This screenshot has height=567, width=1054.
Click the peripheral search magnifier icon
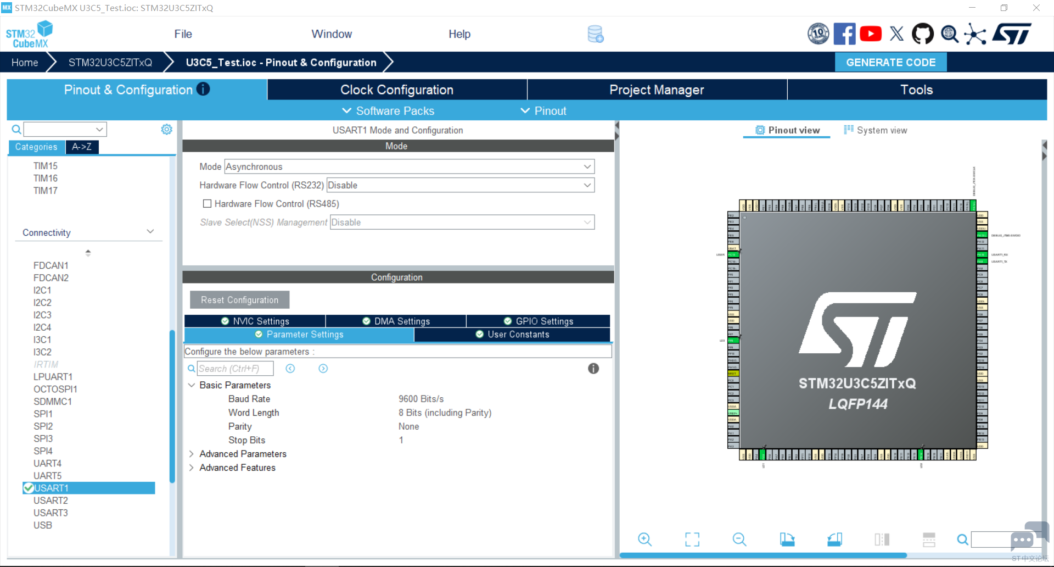click(x=16, y=130)
